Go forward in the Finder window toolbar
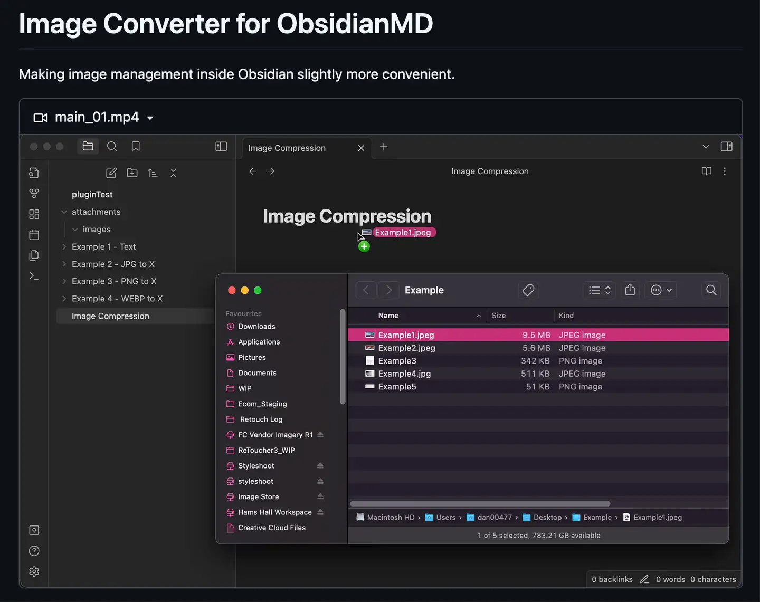 pyautogui.click(x=389, y=290)
